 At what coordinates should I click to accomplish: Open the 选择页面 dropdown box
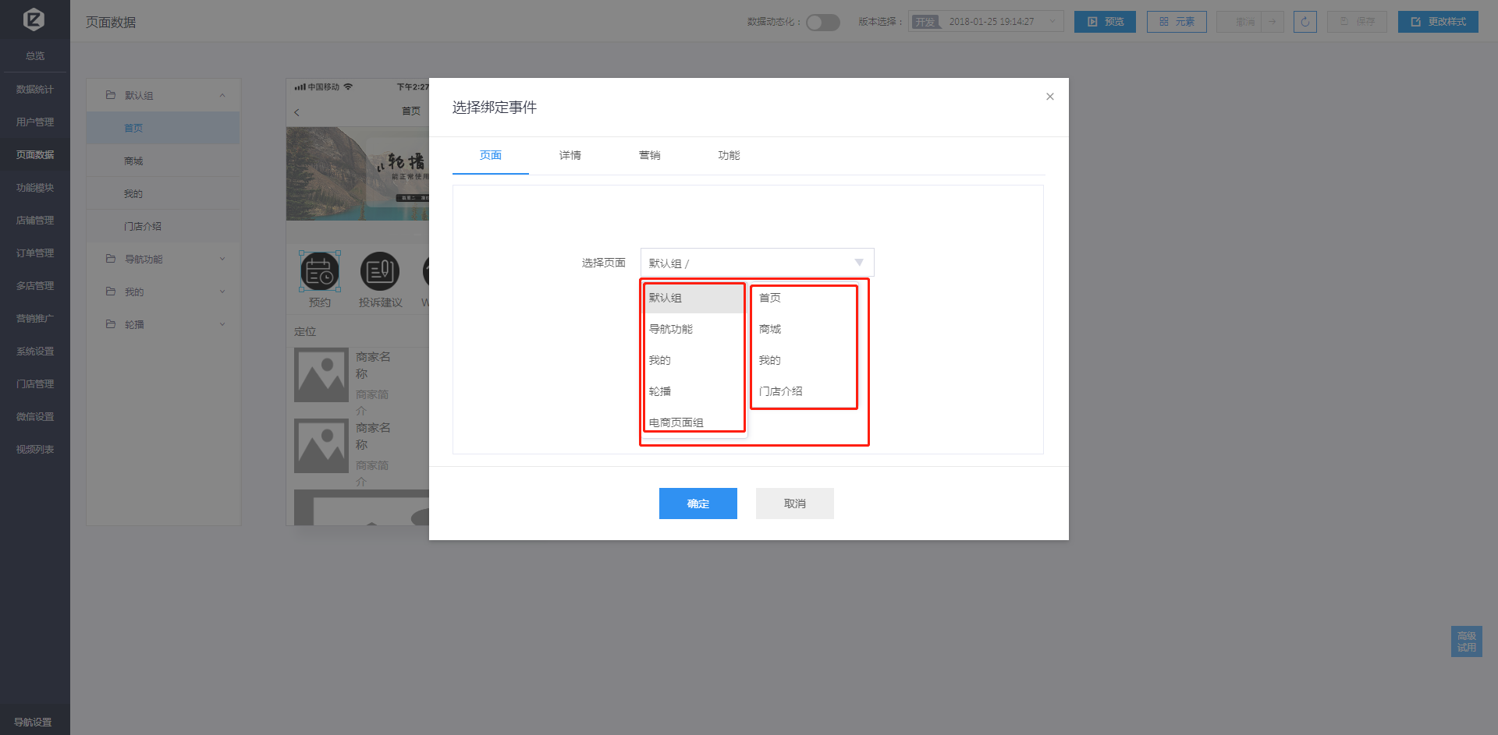coord(757,263)
